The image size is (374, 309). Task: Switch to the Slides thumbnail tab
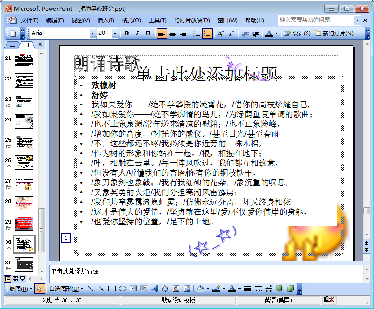26,45
